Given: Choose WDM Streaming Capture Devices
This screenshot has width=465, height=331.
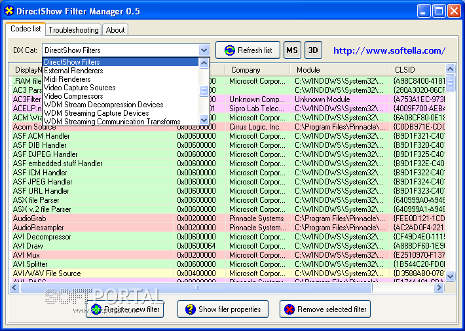Looking at the screenshot, I should click(x=121, y=113).
